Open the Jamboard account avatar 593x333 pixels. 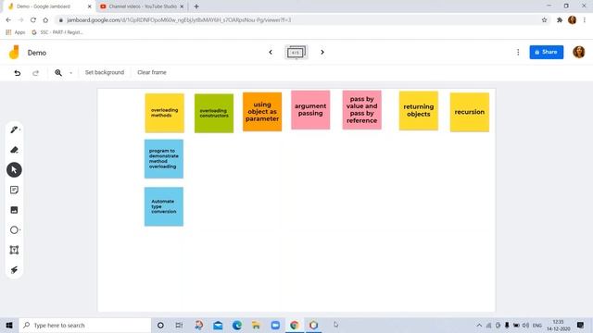click(x=578, y=52)
